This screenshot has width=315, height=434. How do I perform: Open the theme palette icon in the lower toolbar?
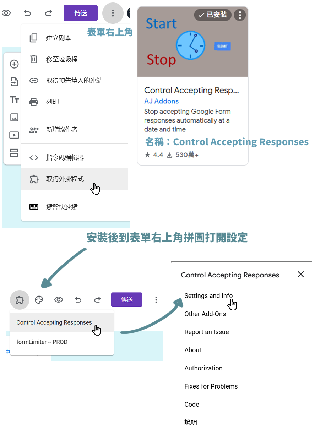click(x=39, y=300)
